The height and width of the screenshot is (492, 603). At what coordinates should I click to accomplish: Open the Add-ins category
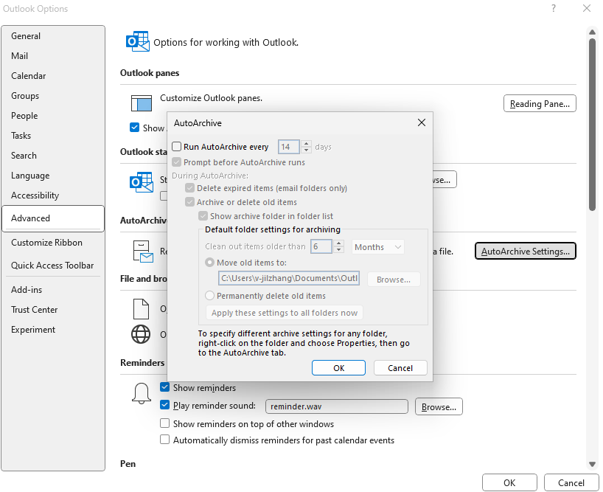point(52,290)
